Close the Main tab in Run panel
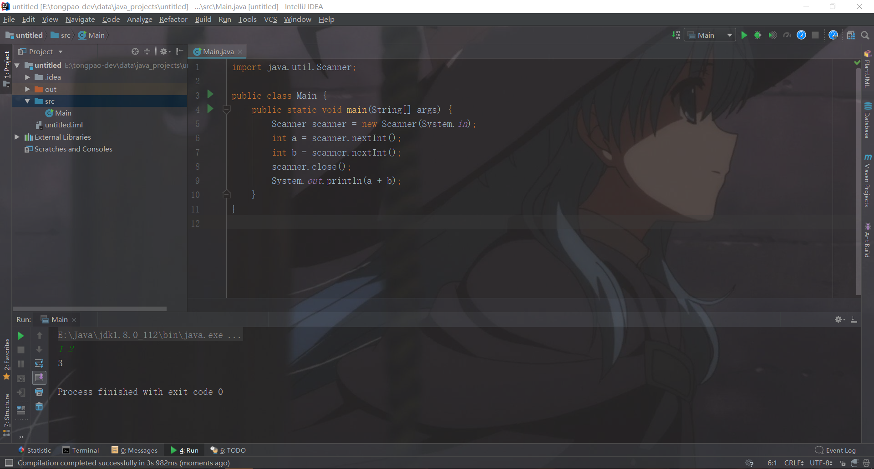874x469 pixels. 74,320
